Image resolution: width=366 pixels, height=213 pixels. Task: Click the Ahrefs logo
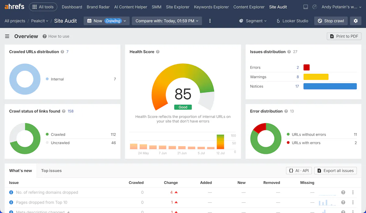coord(14,7)
